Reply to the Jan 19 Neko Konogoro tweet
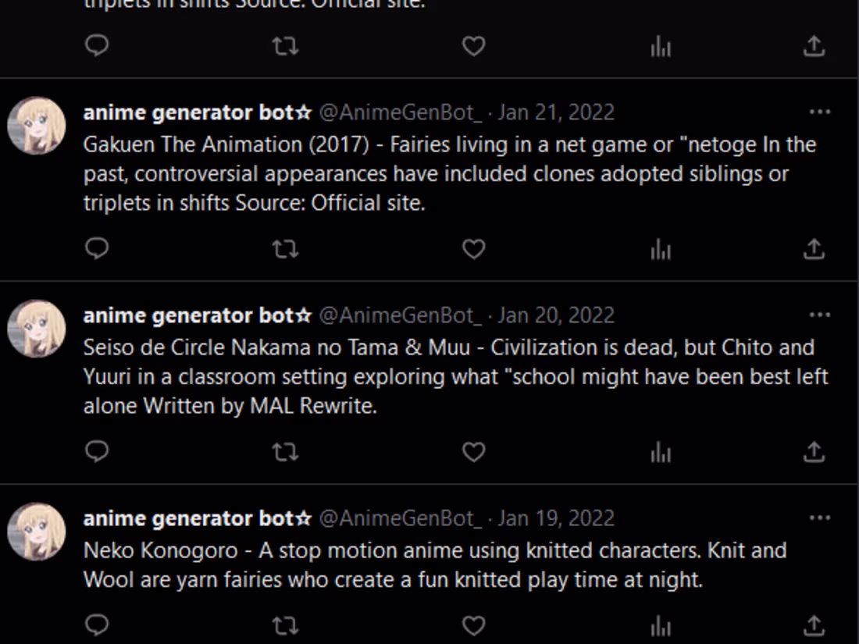 click(97, 624)
